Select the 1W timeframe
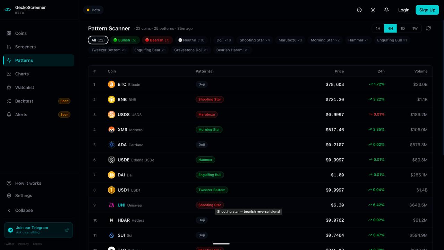 (x=415, y=28)
